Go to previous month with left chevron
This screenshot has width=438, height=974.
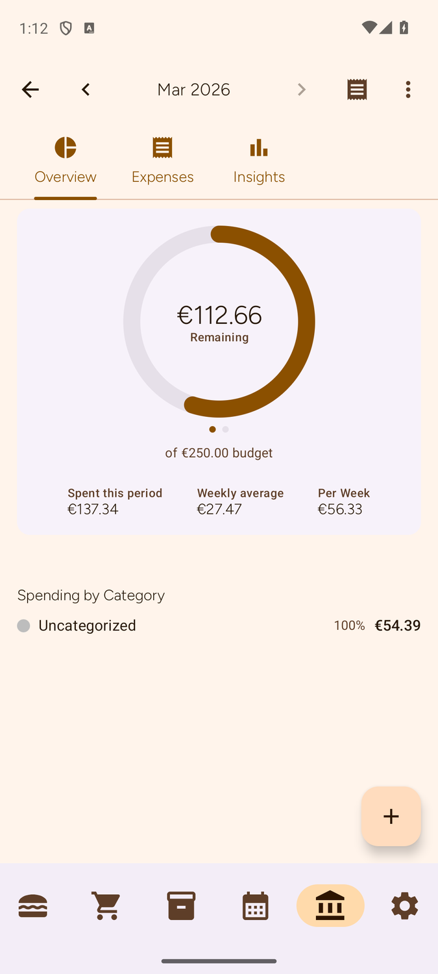(x=86, y=89)
